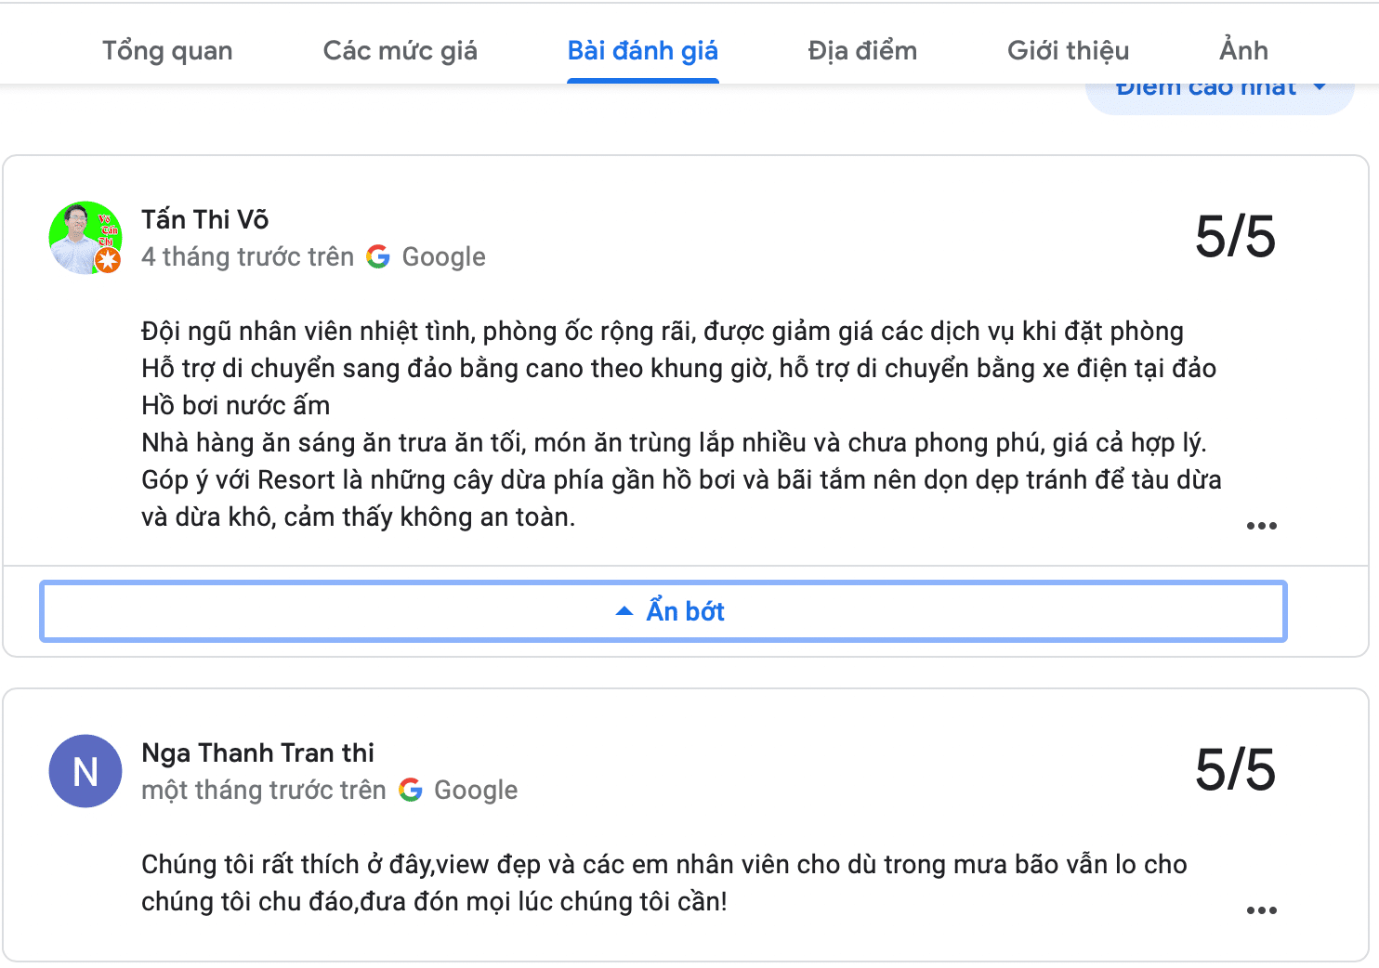Click the blue dropdown arrow next to Điểm cao nhất
Viewport: 1379px width, 968px height.
[1321, 85]
